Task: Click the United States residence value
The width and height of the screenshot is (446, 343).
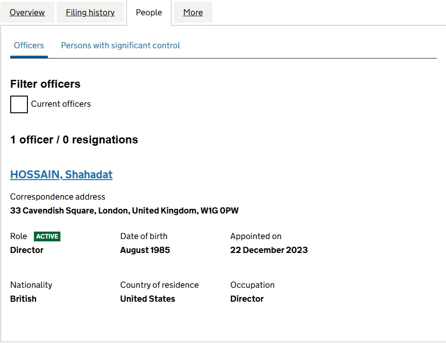Action: 147,299
